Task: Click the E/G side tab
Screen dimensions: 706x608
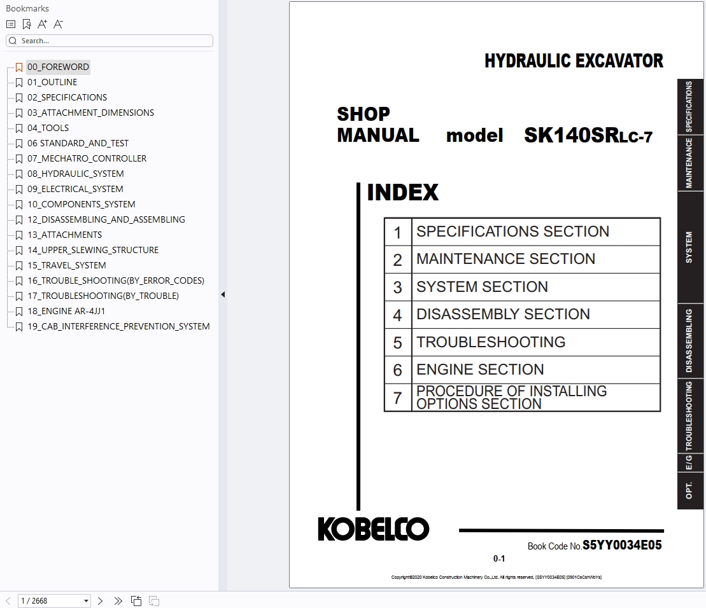Action: click(689, 462)
